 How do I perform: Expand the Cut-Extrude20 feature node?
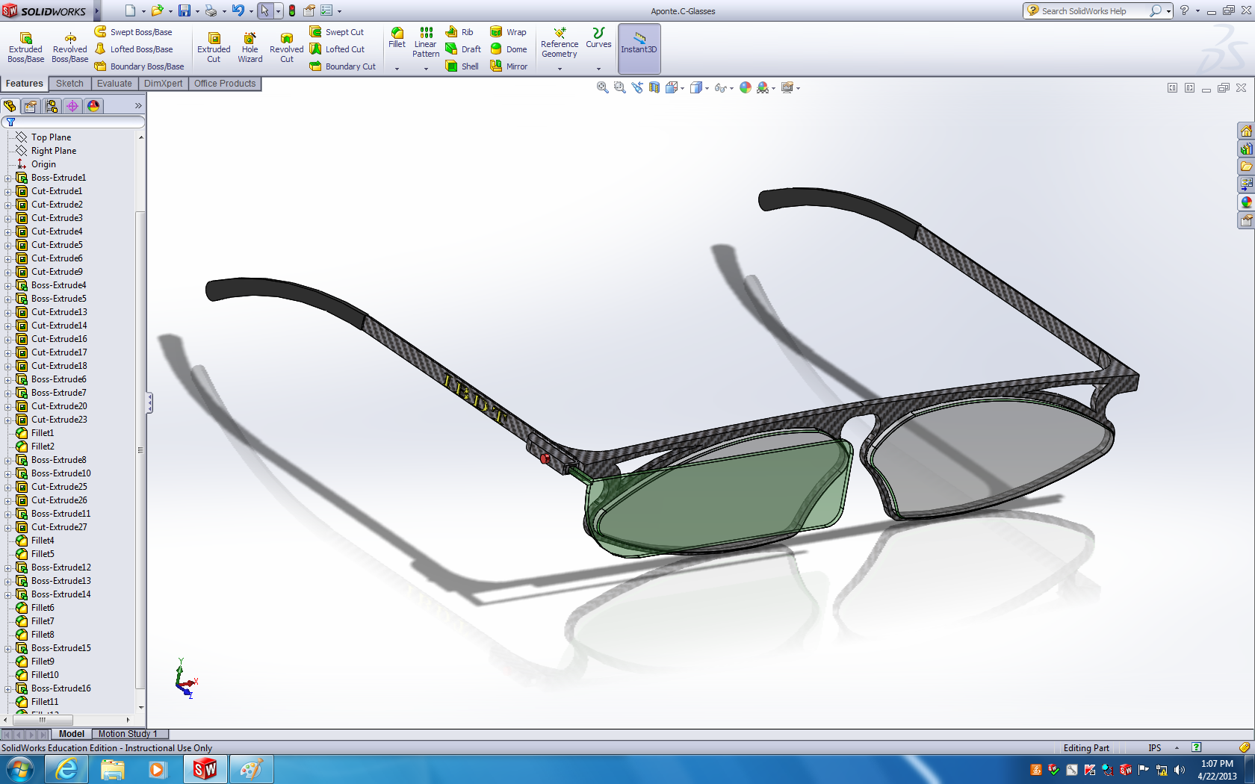pos(8,406)
